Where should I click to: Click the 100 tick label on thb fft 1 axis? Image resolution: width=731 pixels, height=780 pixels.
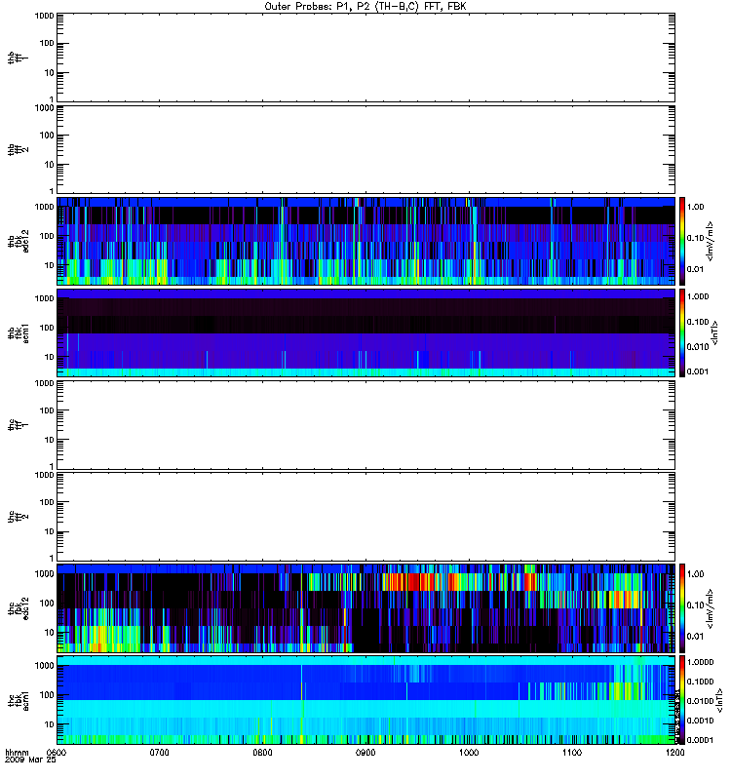[x=47, y=43]
